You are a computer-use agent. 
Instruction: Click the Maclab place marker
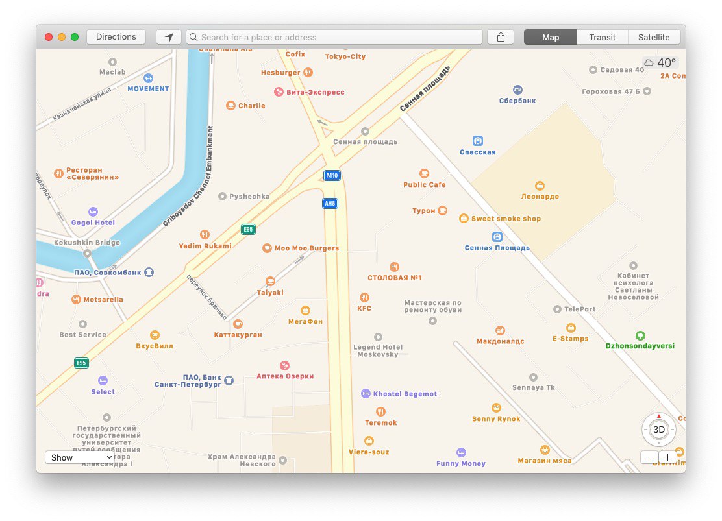[112, 62]
